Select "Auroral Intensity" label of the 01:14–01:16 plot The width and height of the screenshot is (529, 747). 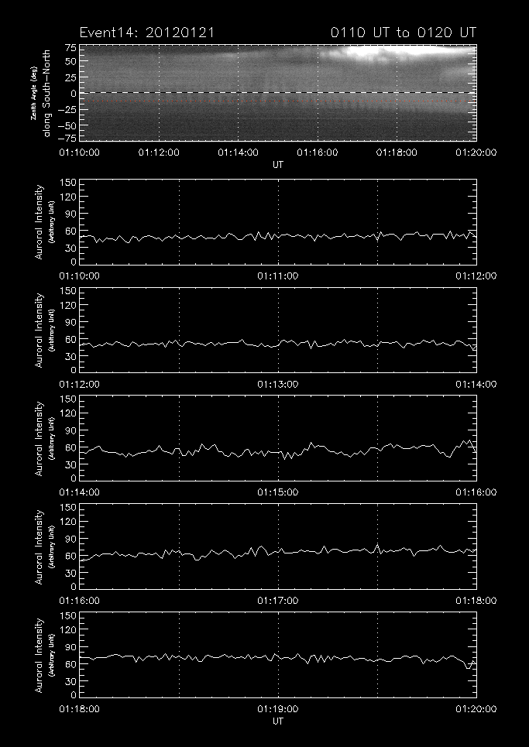[39, 438]
